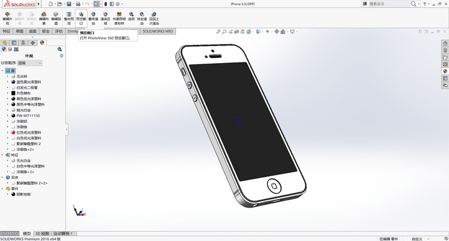Expand the 抛光白金 appearance row

7,110
